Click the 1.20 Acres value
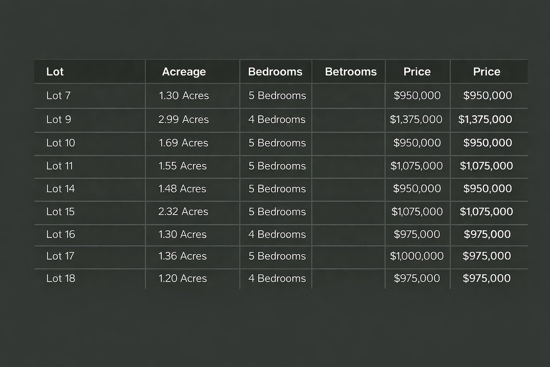 (x=183, y=278)
